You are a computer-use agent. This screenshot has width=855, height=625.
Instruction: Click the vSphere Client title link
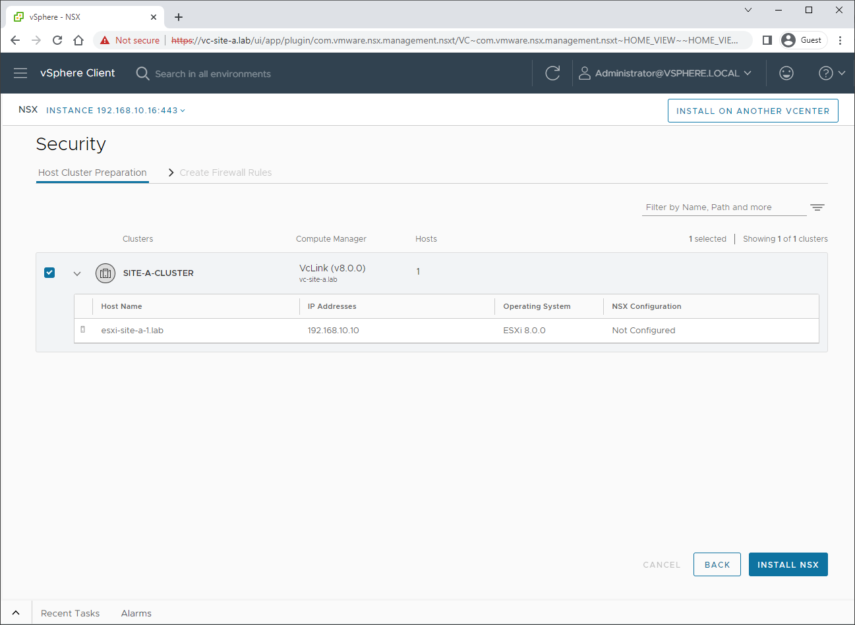pos(77,73)
